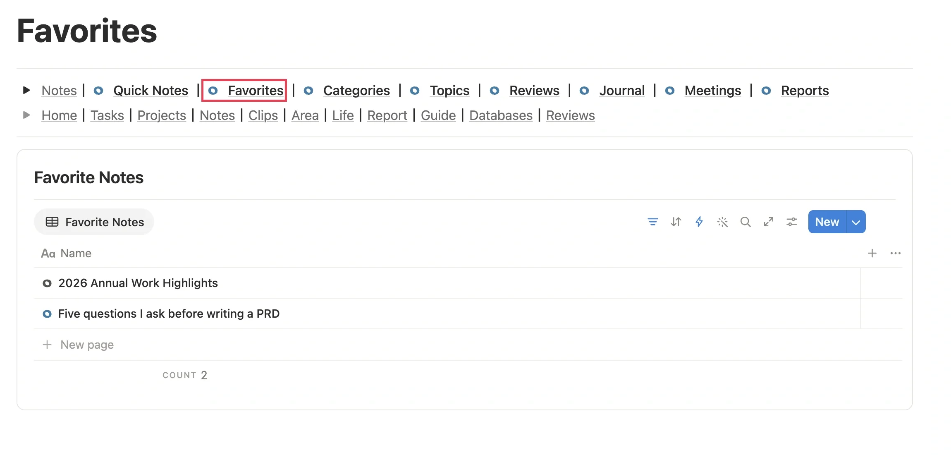The image size is (951, 455).
Task: Click the table icon in Favorite Notes view tab
Action: coord(52,222)
